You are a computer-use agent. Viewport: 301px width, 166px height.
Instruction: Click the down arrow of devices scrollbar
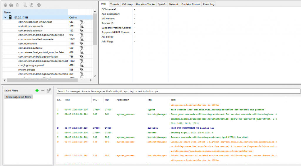tap(95, 76)
